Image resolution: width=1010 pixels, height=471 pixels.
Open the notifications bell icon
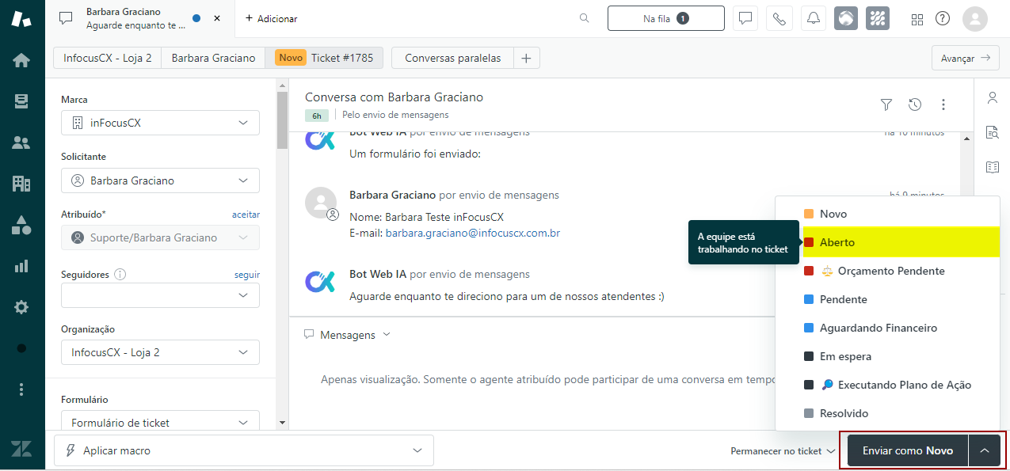(813, 18)
